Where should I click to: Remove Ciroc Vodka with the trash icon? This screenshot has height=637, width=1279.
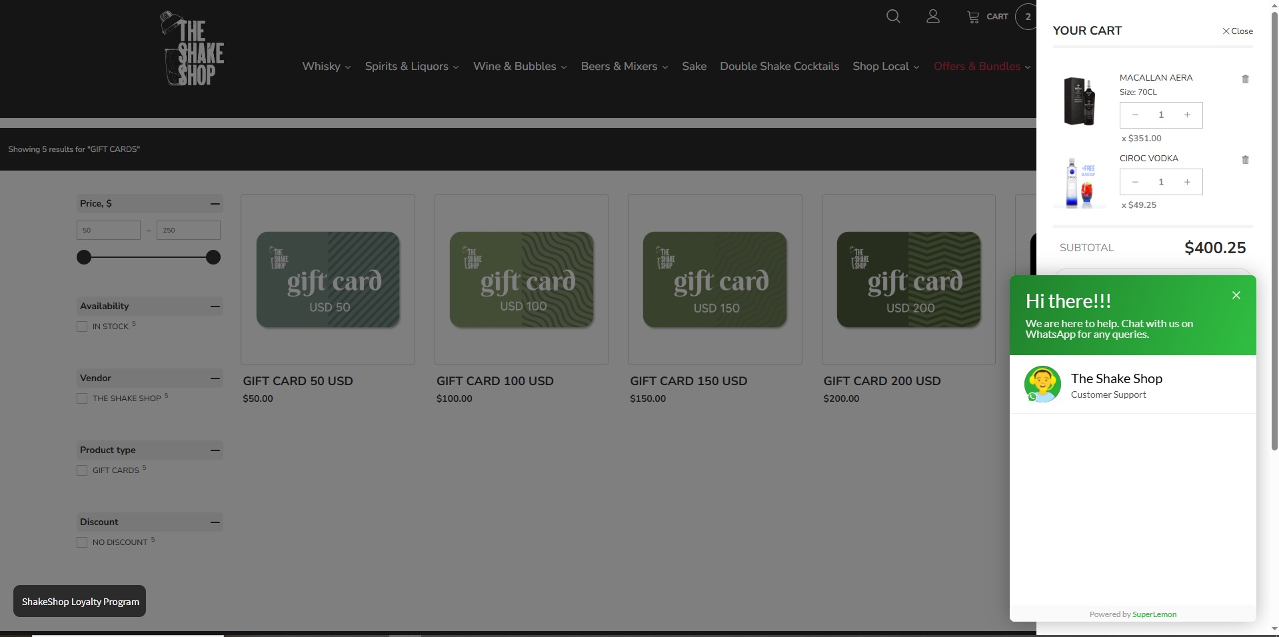pos(1245,160)
